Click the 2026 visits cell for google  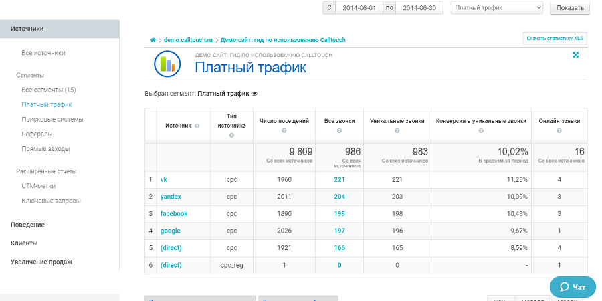point(284,231)
